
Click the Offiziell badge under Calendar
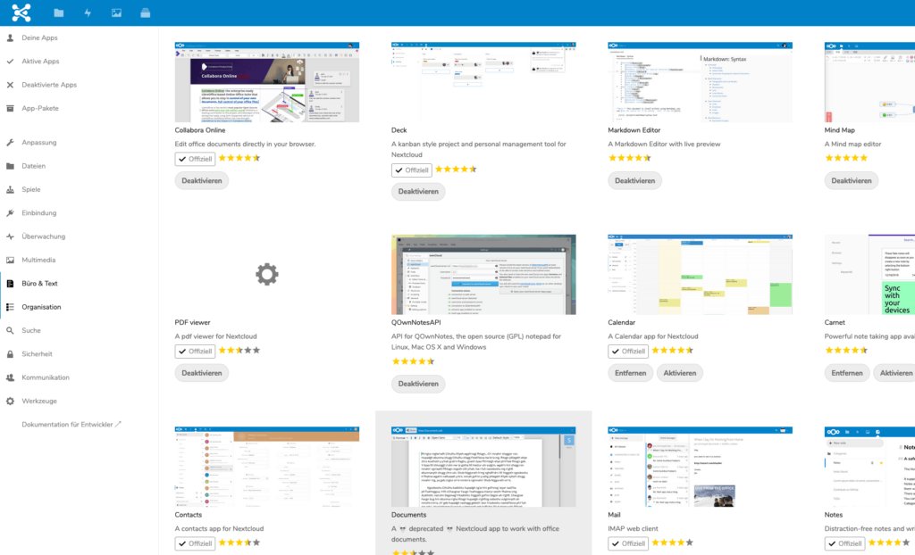click(628, 351)
